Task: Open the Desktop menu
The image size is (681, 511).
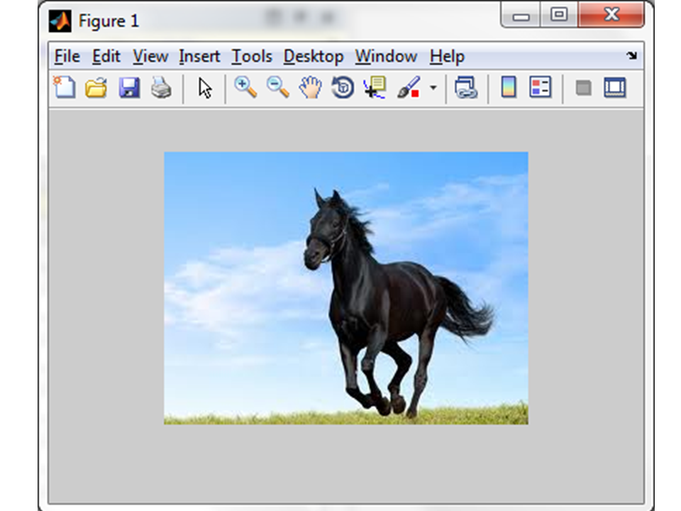Action: [x=314, y=57]
